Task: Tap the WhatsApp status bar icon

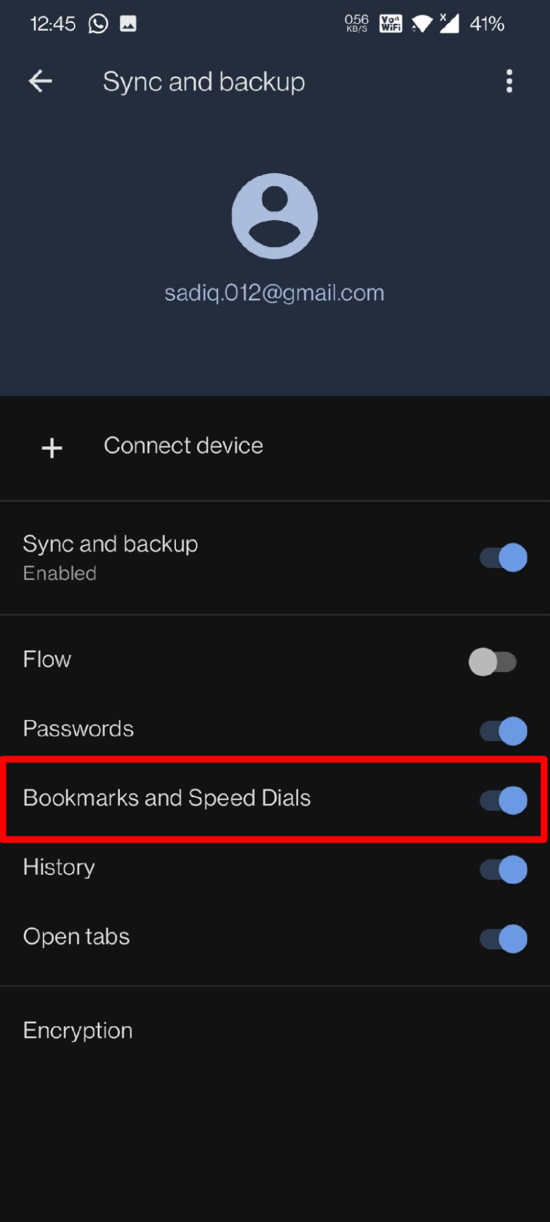Action: tap(98, 24)
